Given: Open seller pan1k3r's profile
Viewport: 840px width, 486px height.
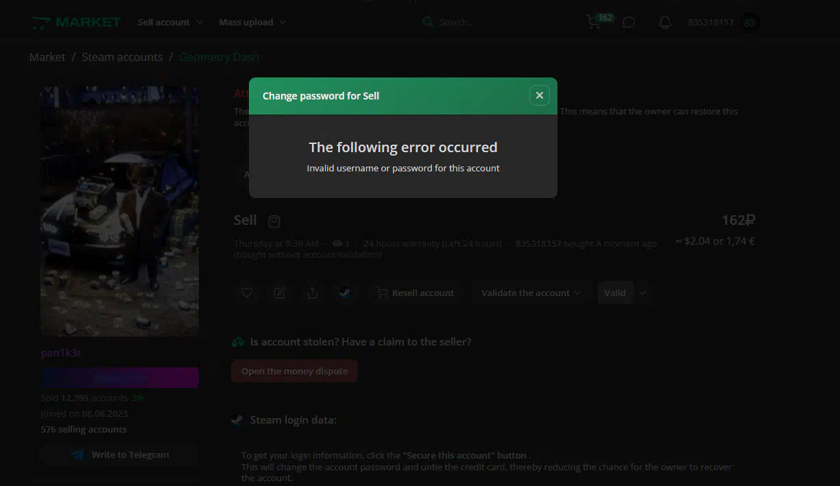Looking at the screenshot, I should click(x=61, y=353).
